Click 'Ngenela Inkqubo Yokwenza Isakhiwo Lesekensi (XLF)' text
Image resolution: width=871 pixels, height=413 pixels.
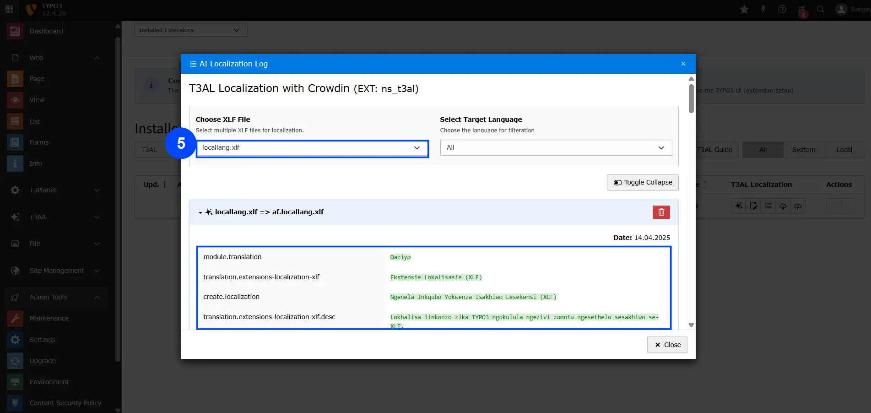point(473,297)
